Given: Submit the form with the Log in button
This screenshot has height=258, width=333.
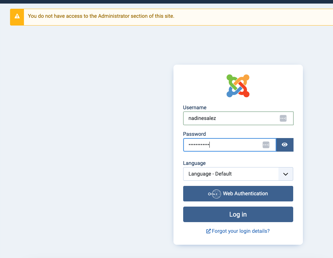Looking at the screenshot, I should point(238,214).
